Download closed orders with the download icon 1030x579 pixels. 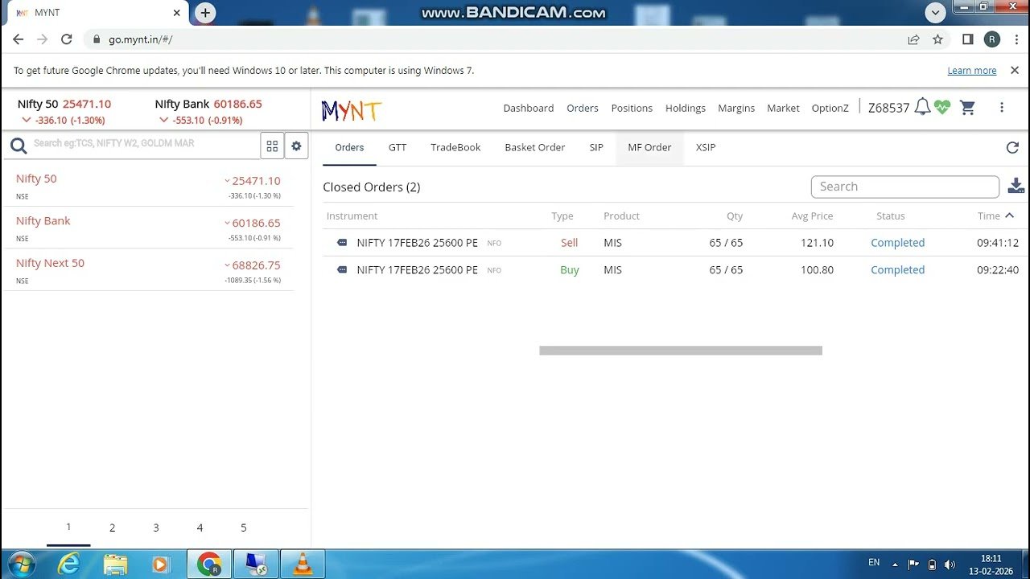(x=1016, y=186)
